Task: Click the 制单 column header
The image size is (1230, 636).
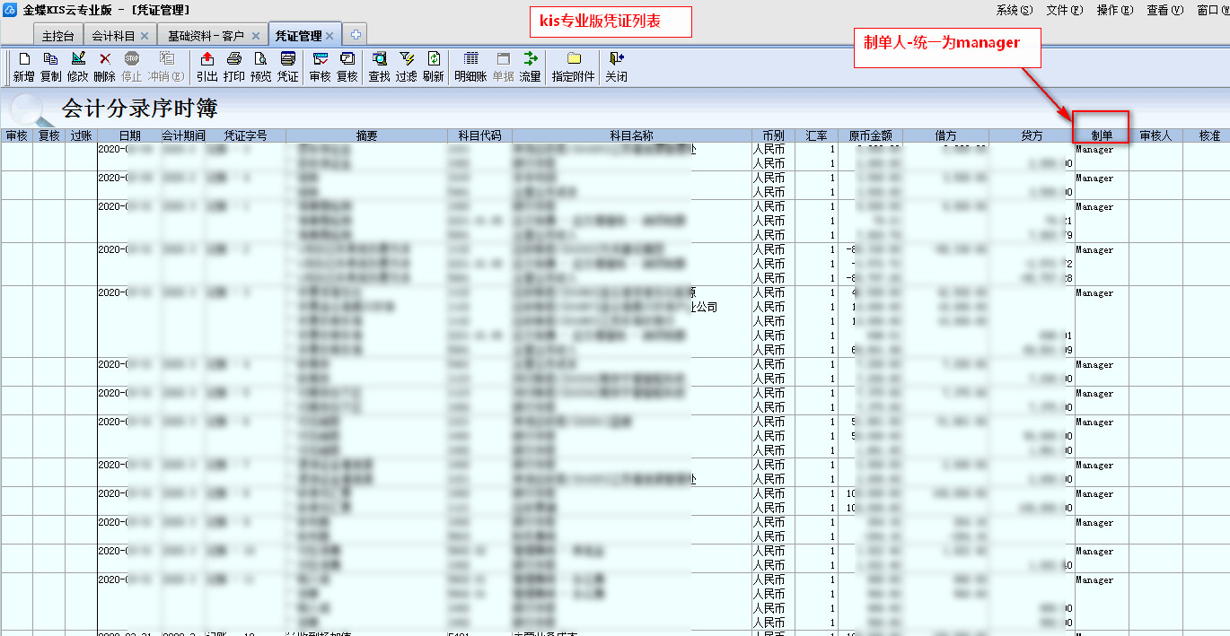Action: pyautogui.click(x=1102, y=135)
